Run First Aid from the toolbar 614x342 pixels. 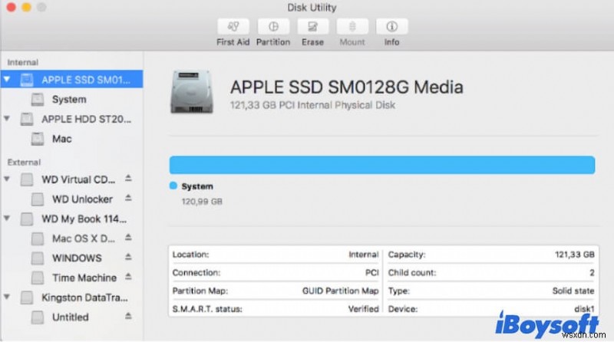pos(233,26)
